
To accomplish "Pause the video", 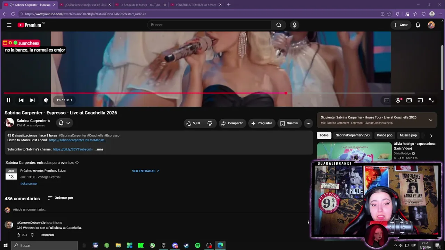I will coord(8,100).
